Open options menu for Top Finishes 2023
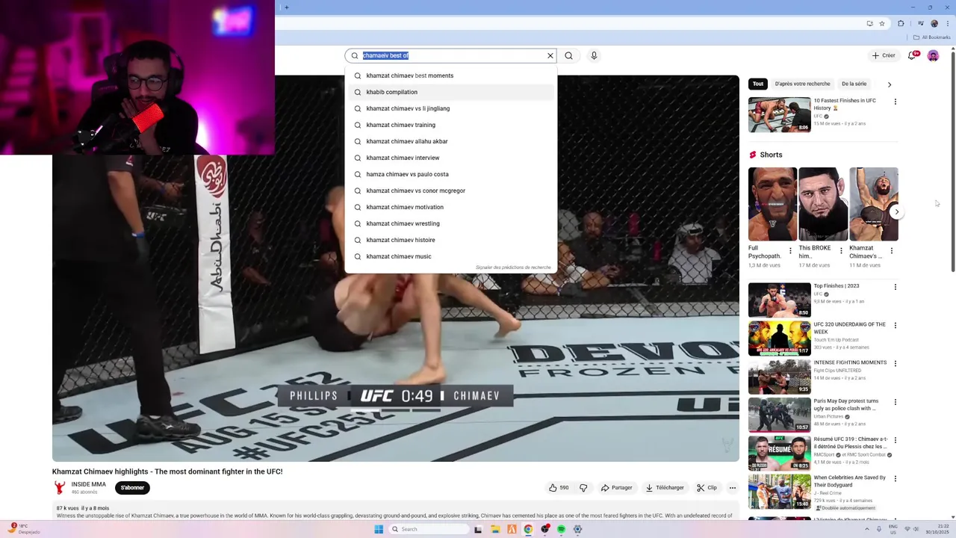This screenshot has width=956, height=538. (896, 287)
